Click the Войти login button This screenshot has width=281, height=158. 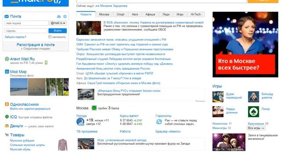pos(58,31)
